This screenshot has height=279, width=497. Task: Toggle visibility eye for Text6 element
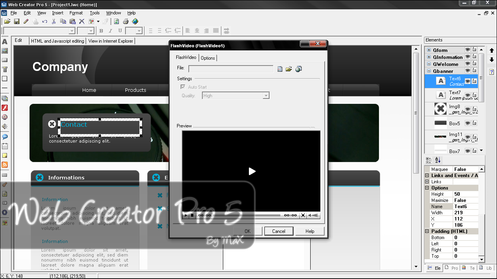(468, 81)
